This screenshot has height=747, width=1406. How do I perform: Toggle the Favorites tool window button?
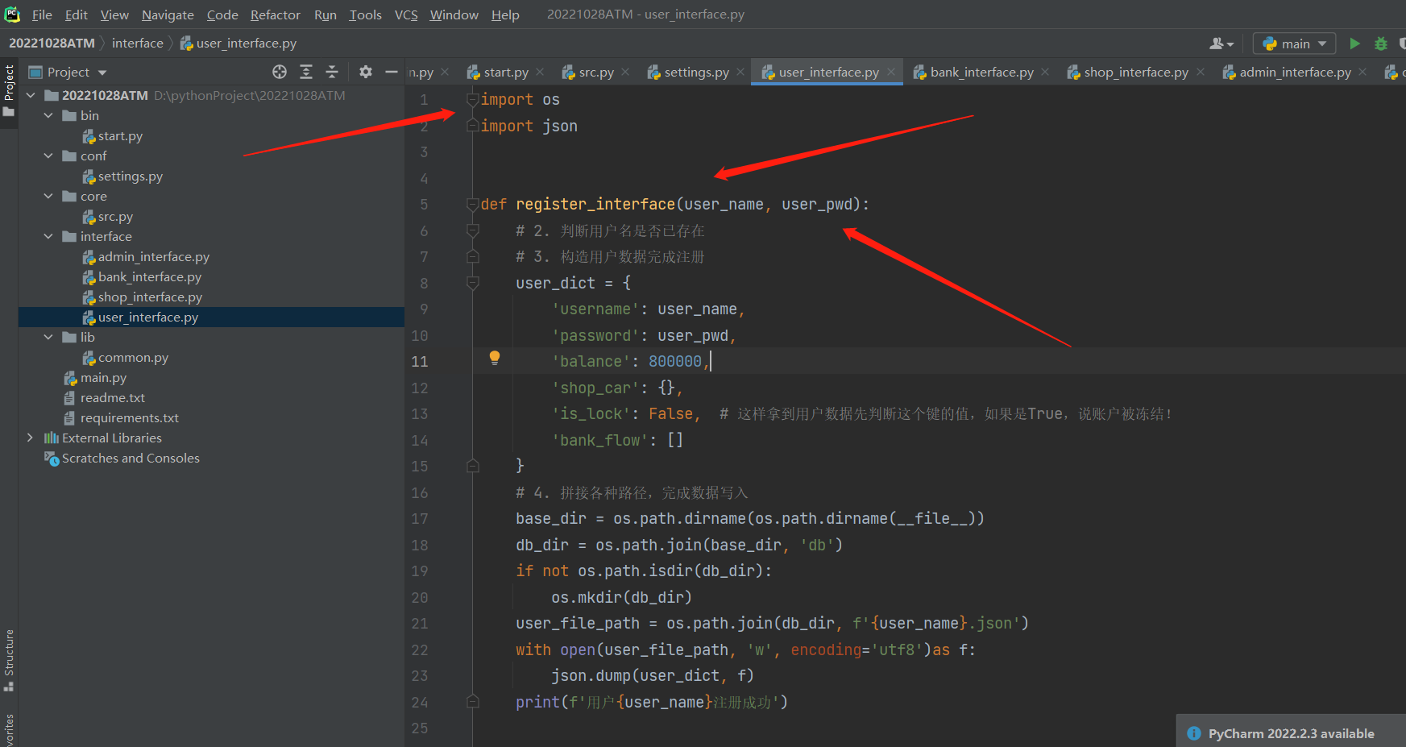(9, 729)
